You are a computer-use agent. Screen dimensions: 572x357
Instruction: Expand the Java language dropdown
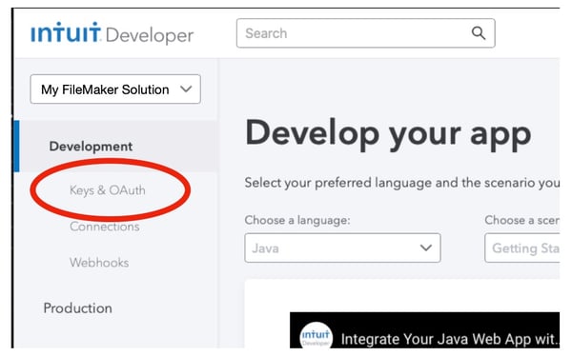[342, 248]
